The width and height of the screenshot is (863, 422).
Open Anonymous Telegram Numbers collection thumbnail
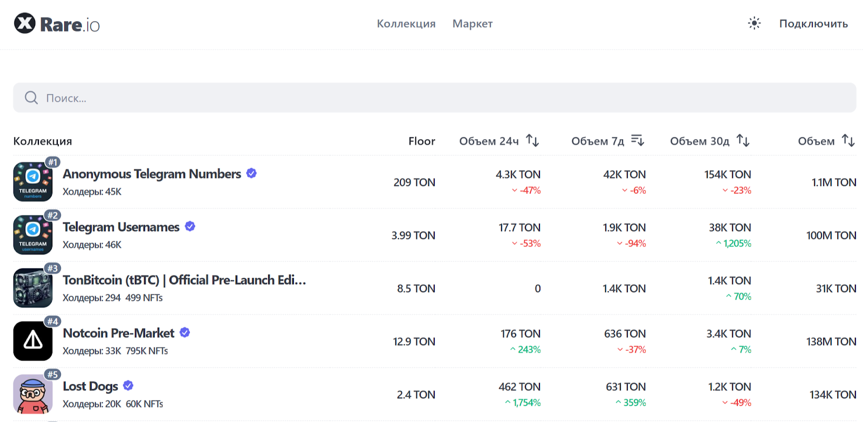(33, 182)
